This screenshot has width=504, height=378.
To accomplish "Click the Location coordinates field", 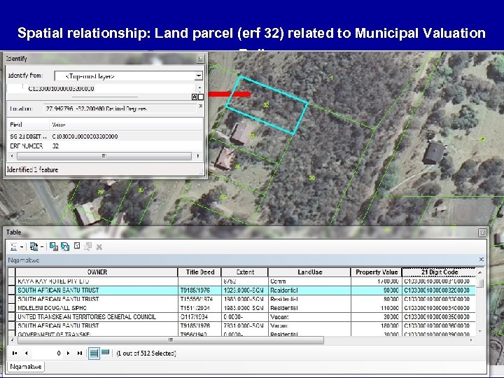I will [120, 108].
